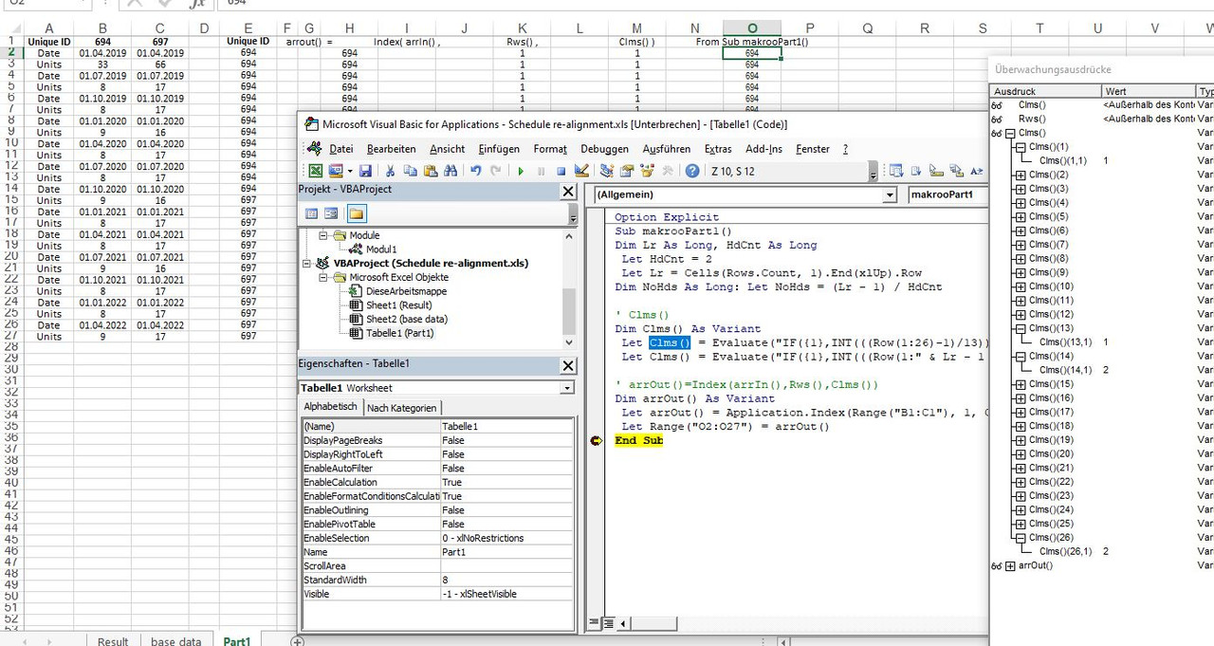Select Modul1 in the project tree

[381, 249]
